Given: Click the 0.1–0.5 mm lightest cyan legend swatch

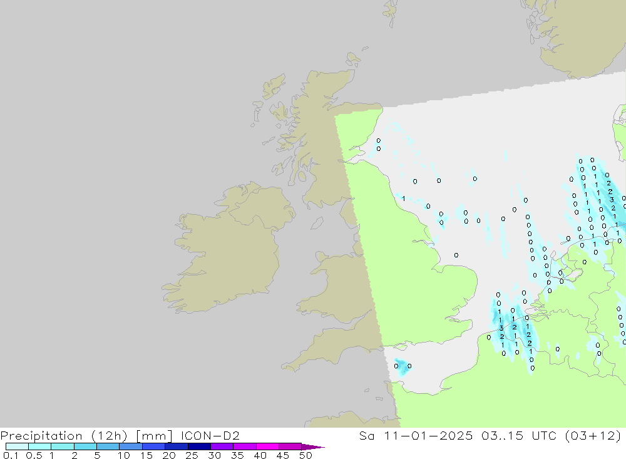Looking at the screenshot, I should (17, 446).
